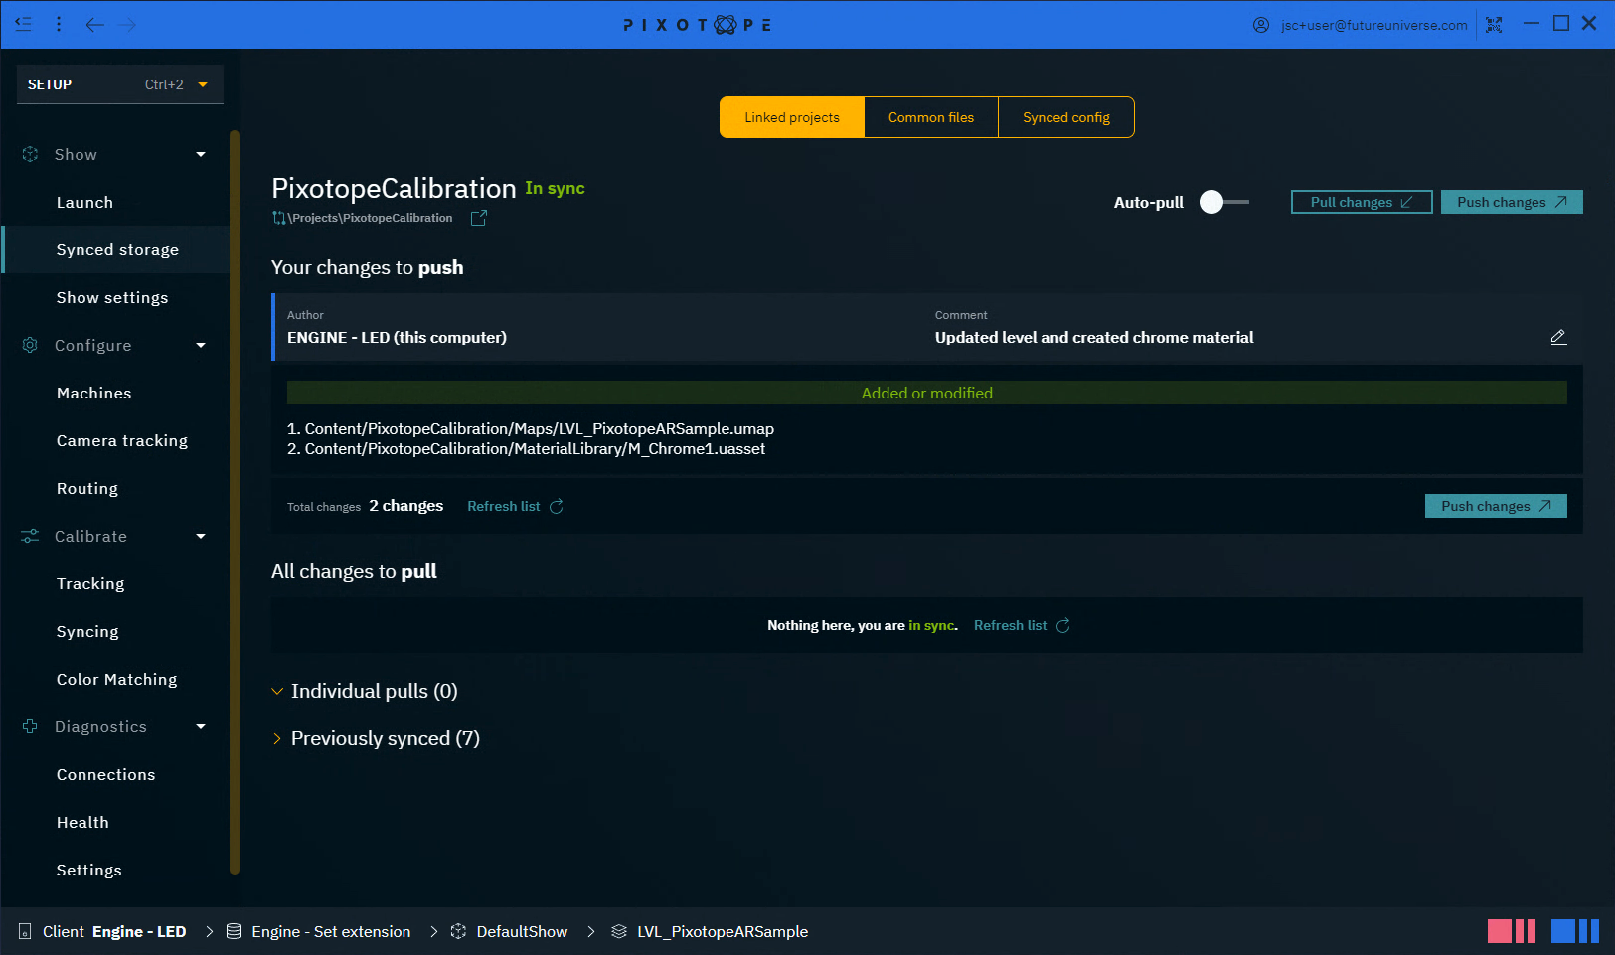Go back with the left arrow
This screenshot has width=1615, height=955.
(94, 24)
